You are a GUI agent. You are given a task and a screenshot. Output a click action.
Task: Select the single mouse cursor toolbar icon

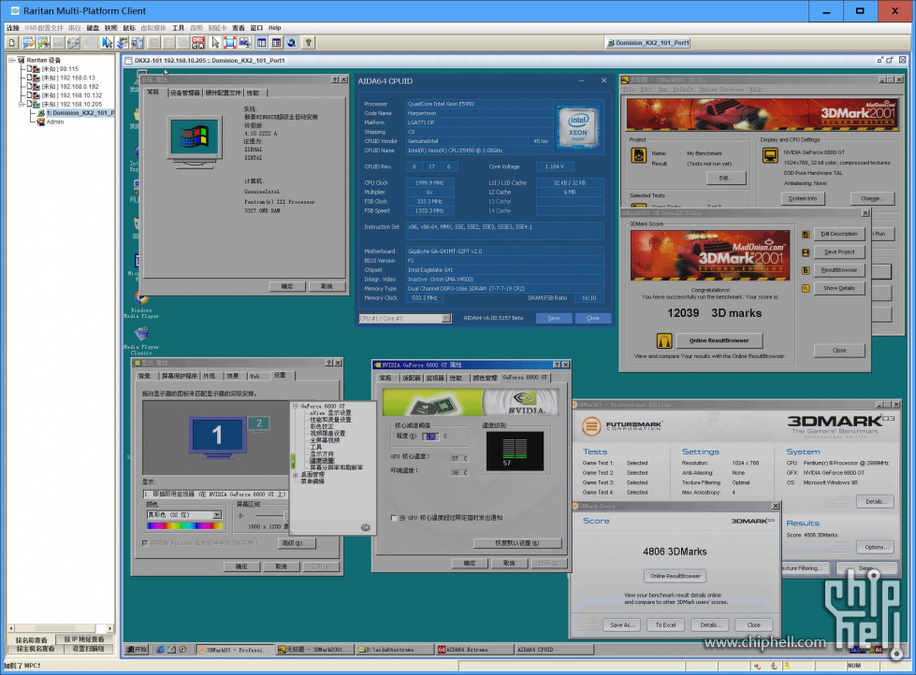coord(215,43)
